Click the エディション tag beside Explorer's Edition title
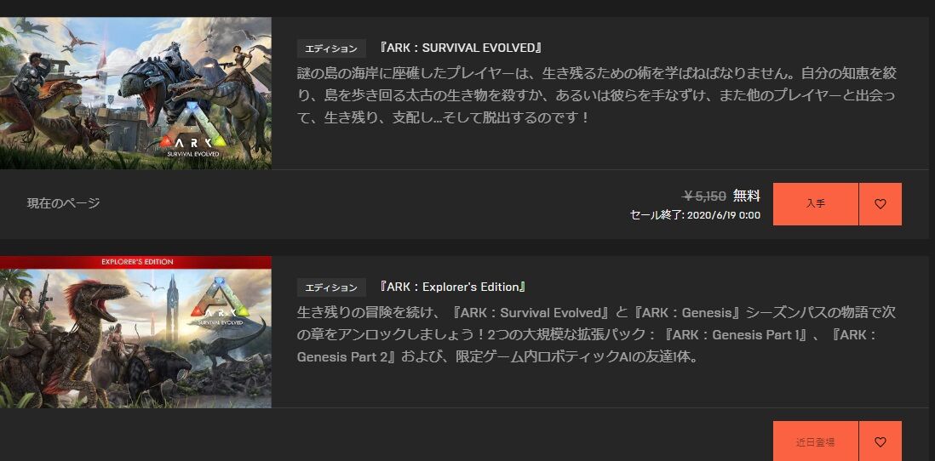 [x=331, y=287]
